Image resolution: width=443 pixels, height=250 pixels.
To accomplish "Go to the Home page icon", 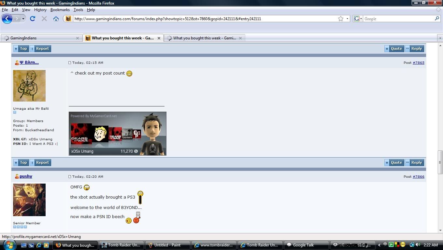I will 56,19.
